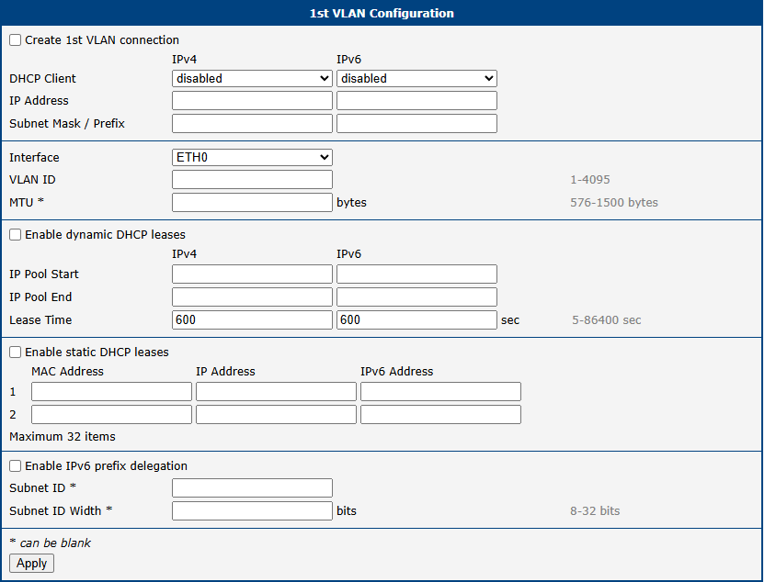Focus IPv6 IP Pool End field
764x582 pixels.
coord(417,297)
